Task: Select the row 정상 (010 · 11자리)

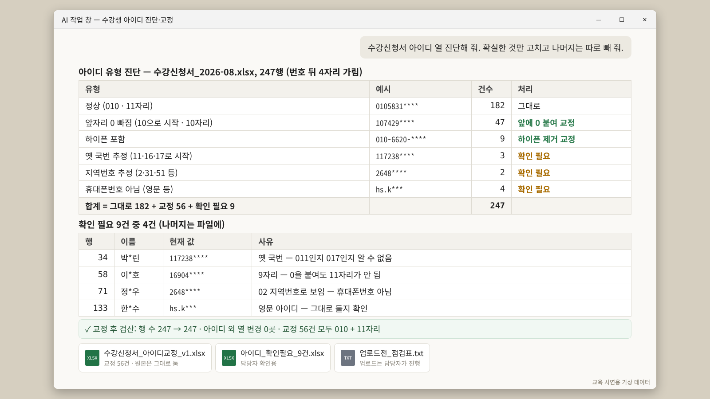Action: click(x=355, y=106)
